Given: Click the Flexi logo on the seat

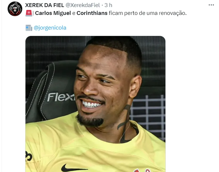Looking at the screenshot, I should [61, 97].
